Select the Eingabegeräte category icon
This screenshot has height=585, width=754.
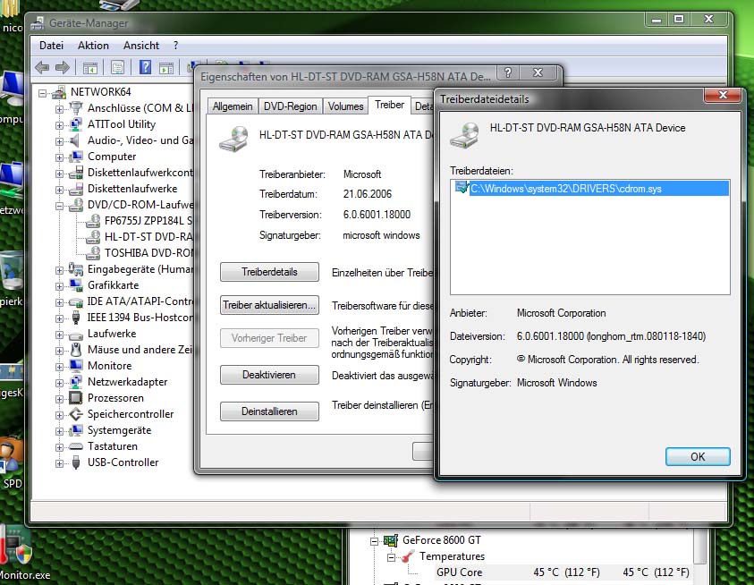[x=76, y=269]
